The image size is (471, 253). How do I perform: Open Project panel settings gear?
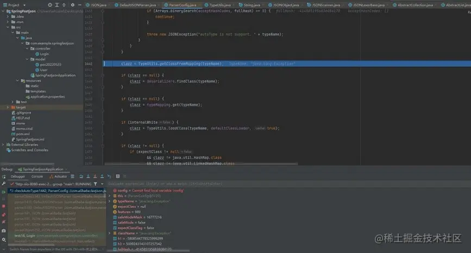(73, 5)
